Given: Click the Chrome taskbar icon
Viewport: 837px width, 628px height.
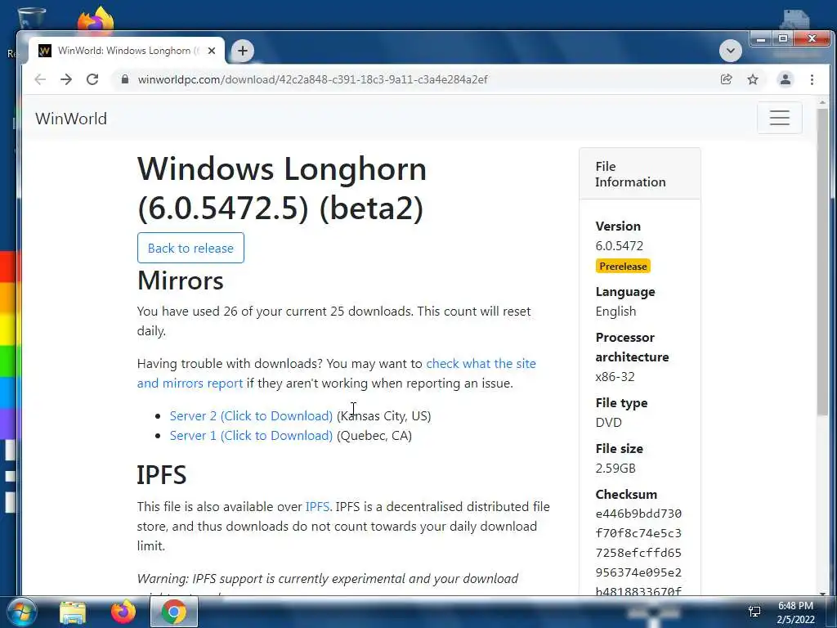Looking at the screenshot, I should click(x=174, y=612).
